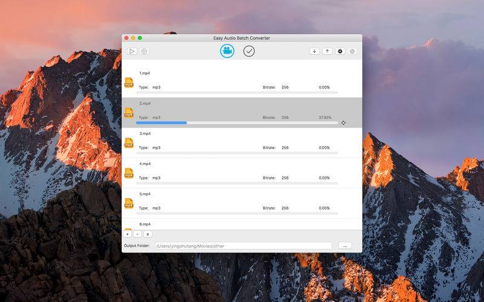
Task: Select the 4.mp4 list entry
Action: coord(241,173)
